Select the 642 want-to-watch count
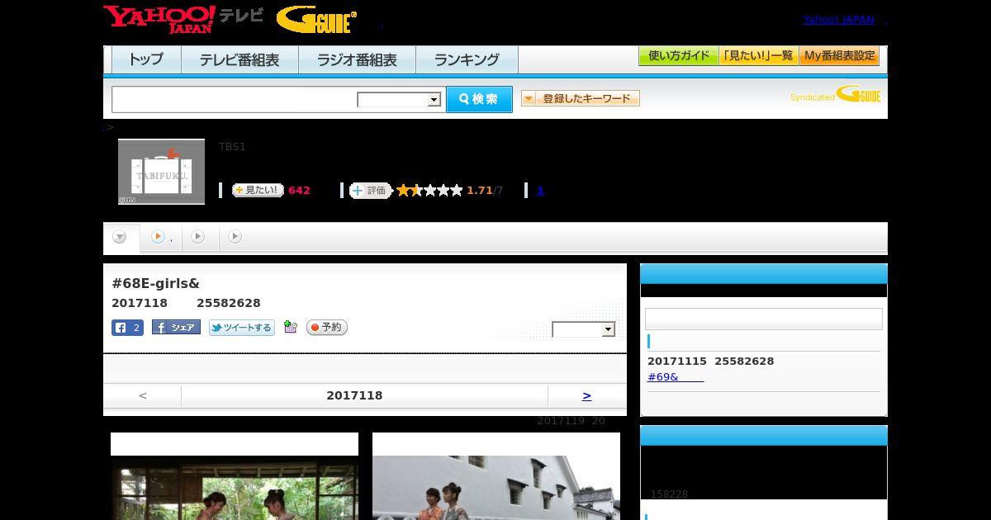 [x=299, y=191]
